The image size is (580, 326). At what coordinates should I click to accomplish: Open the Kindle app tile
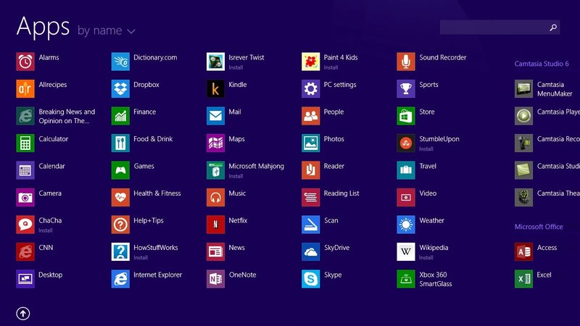click(215, 89)
